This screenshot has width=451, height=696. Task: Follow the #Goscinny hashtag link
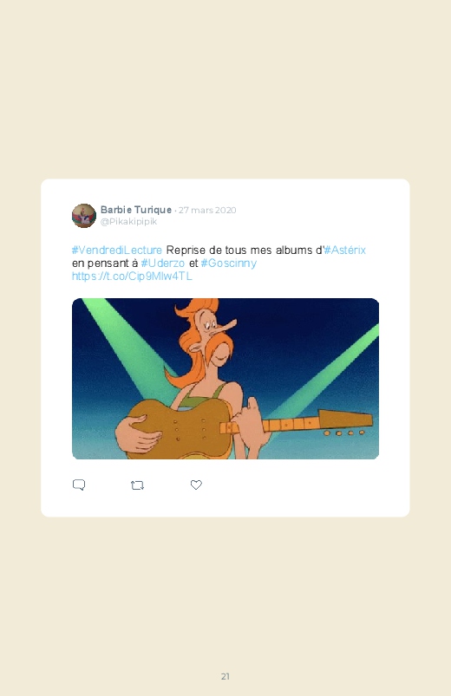(x=229, y=263)
